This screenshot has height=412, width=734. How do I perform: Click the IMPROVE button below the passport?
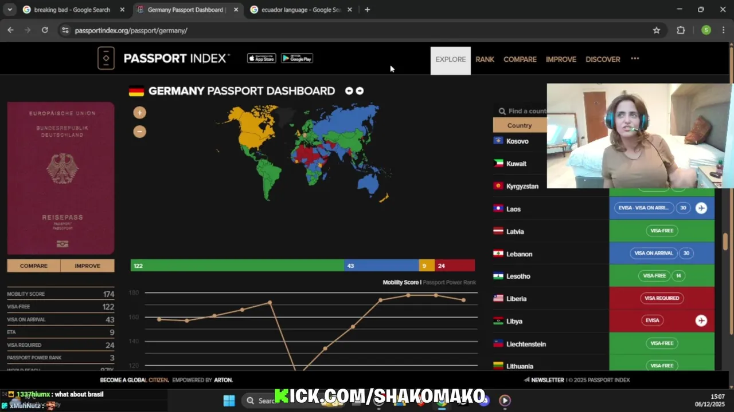[x=88, y=266]
